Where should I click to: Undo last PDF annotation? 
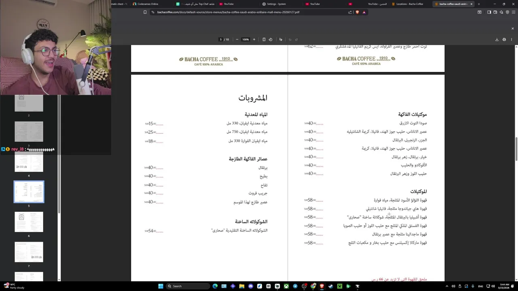pos(290,40)
